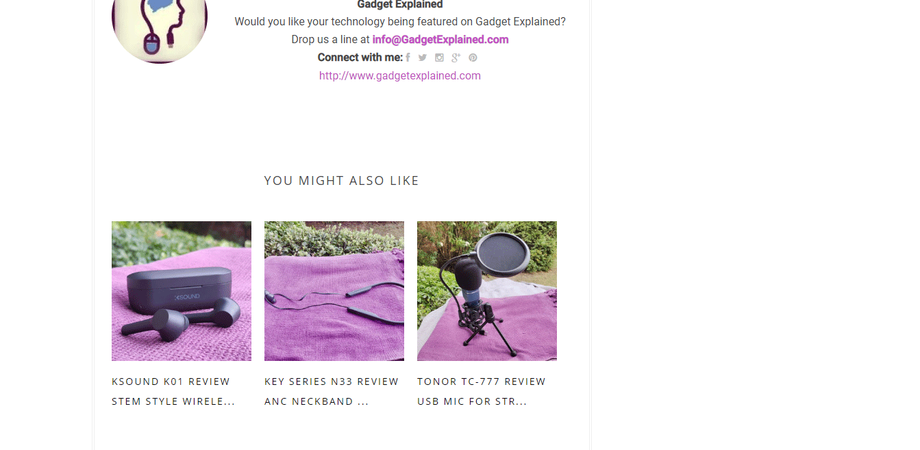Click the Google Plus icon

456,58
